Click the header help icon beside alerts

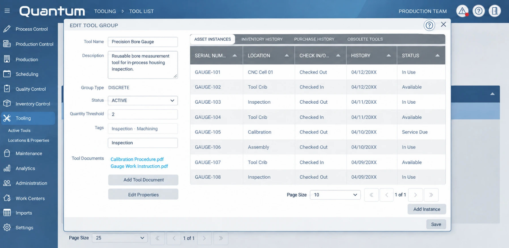click(478, 11)
